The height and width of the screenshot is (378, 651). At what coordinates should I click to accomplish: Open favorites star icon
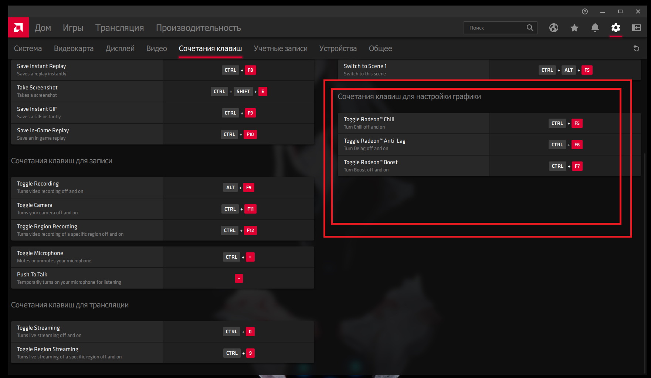click(574, 28)
